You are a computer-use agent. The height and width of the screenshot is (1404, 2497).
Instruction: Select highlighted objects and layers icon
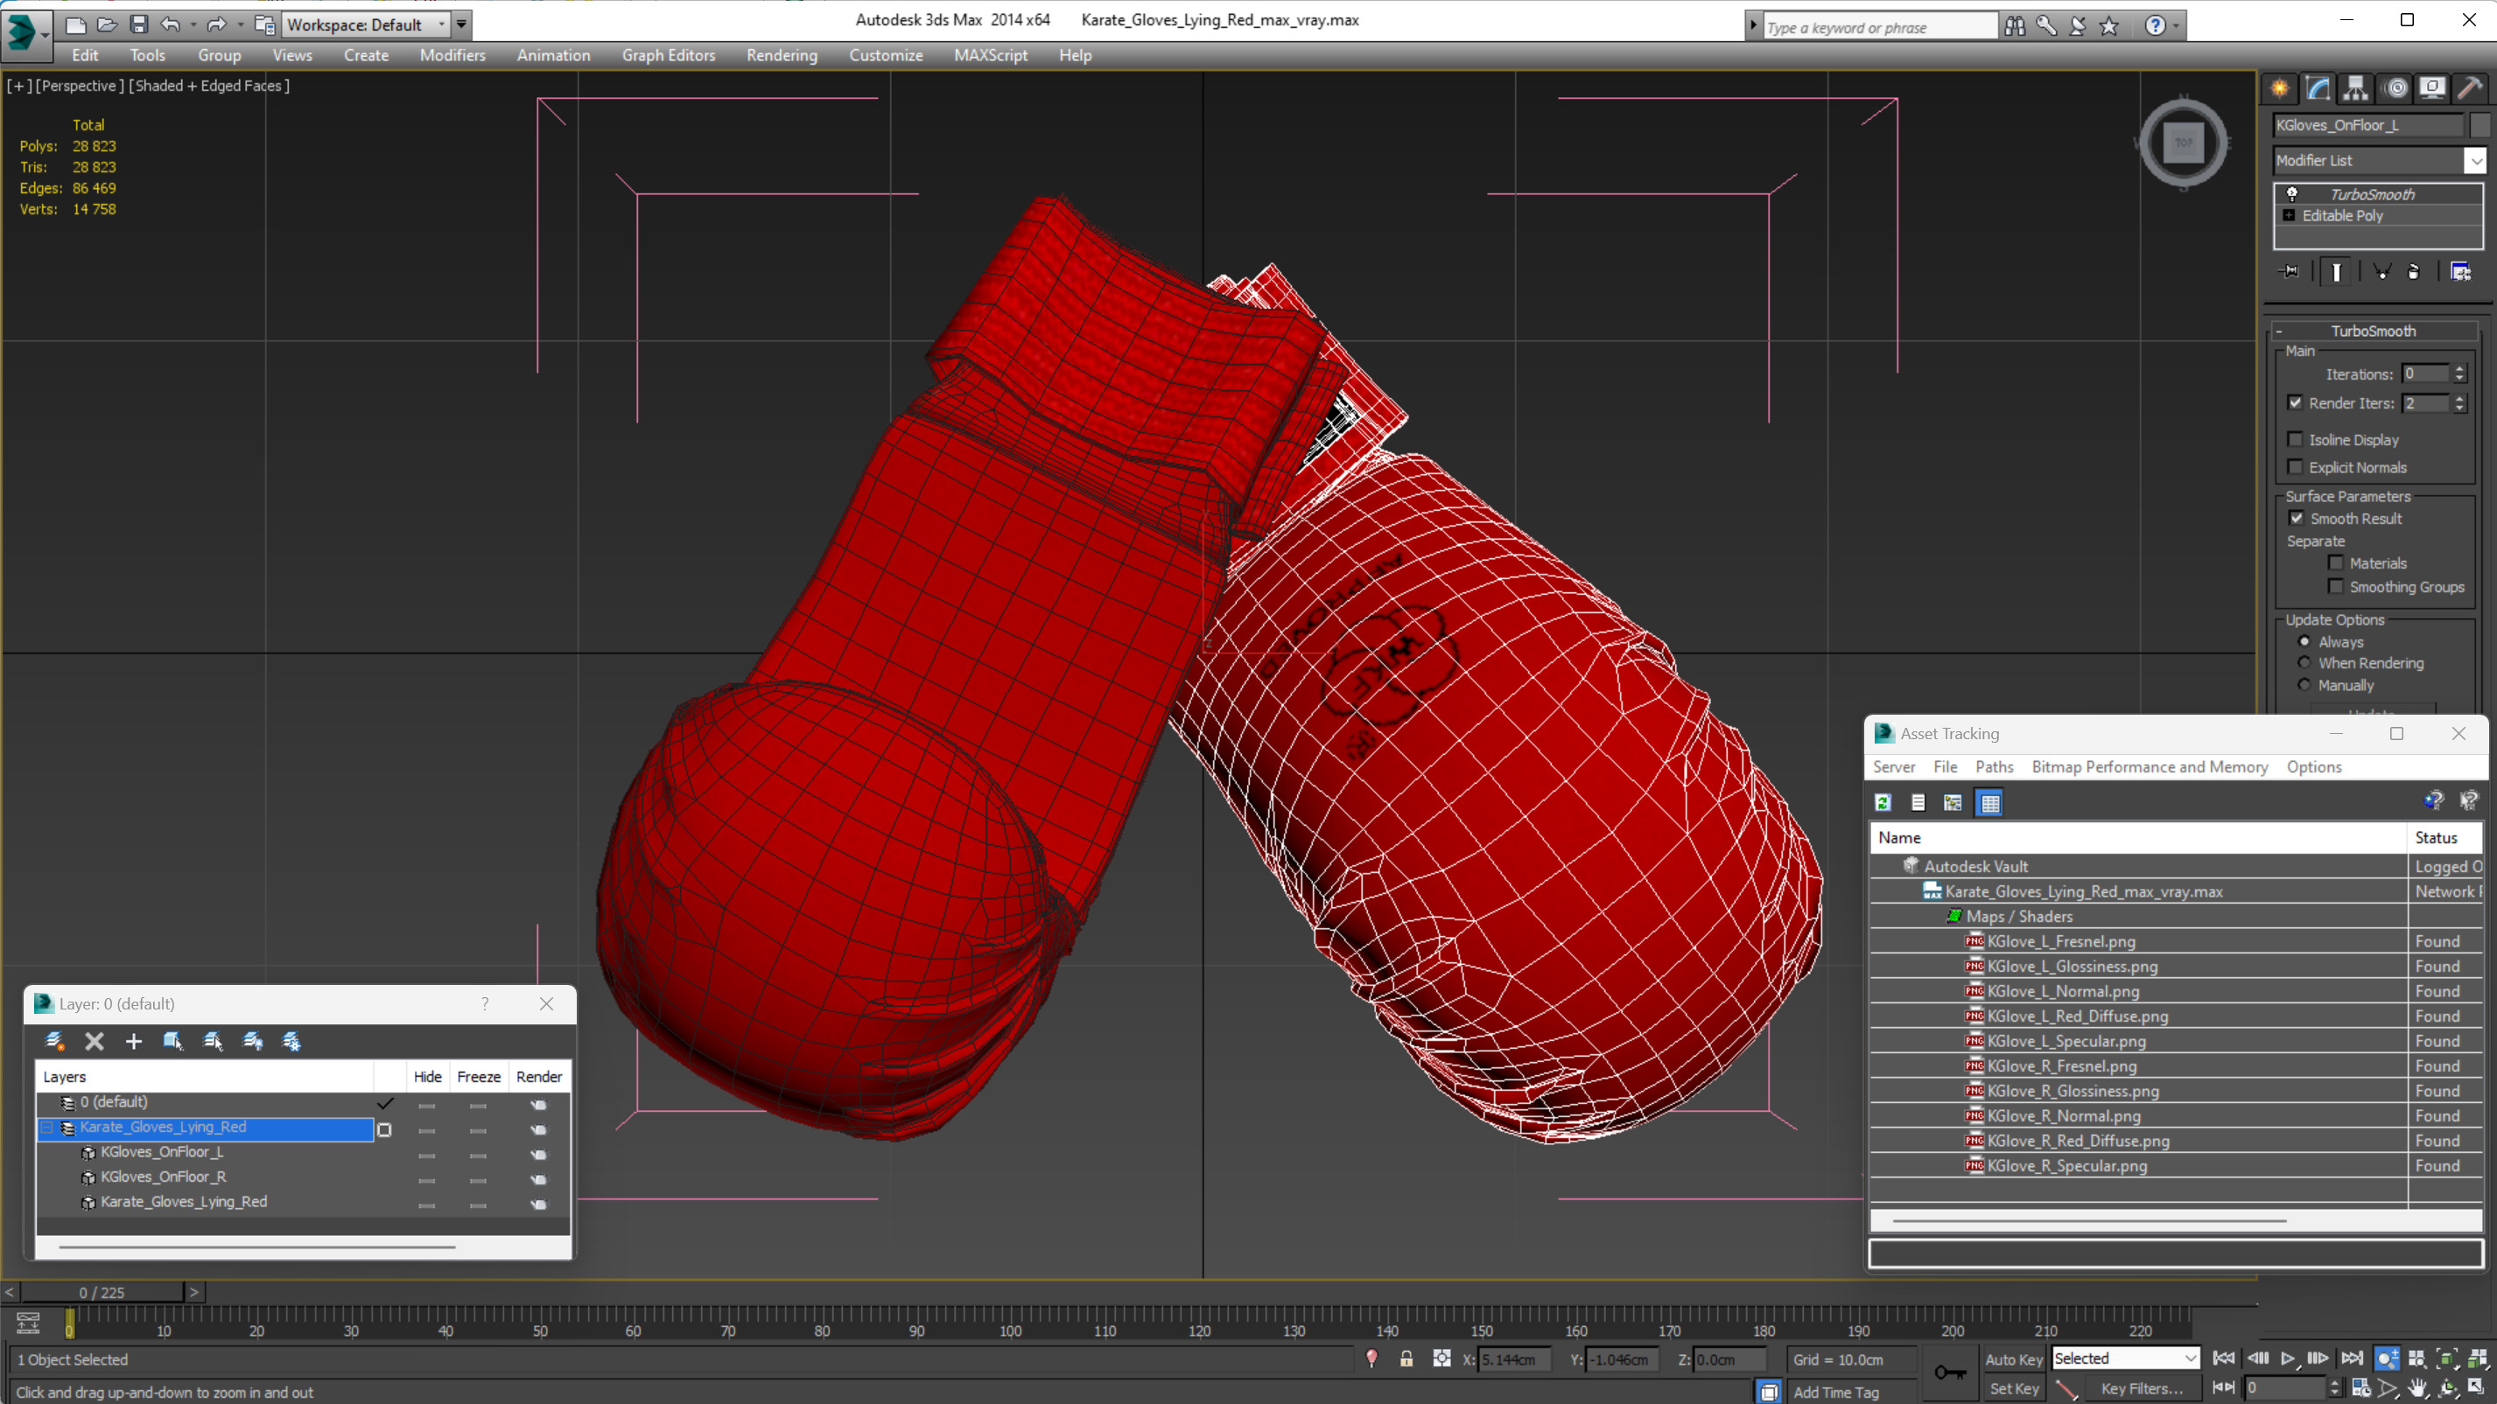pos(172,1041)
